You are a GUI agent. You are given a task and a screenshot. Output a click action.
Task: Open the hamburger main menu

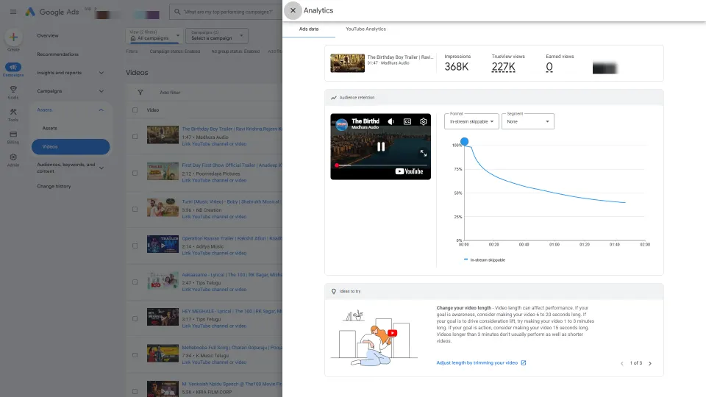tap(13, 12)
